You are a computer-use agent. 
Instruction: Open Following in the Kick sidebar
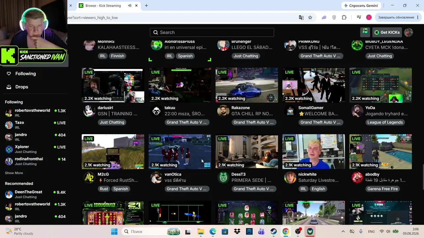26,74
